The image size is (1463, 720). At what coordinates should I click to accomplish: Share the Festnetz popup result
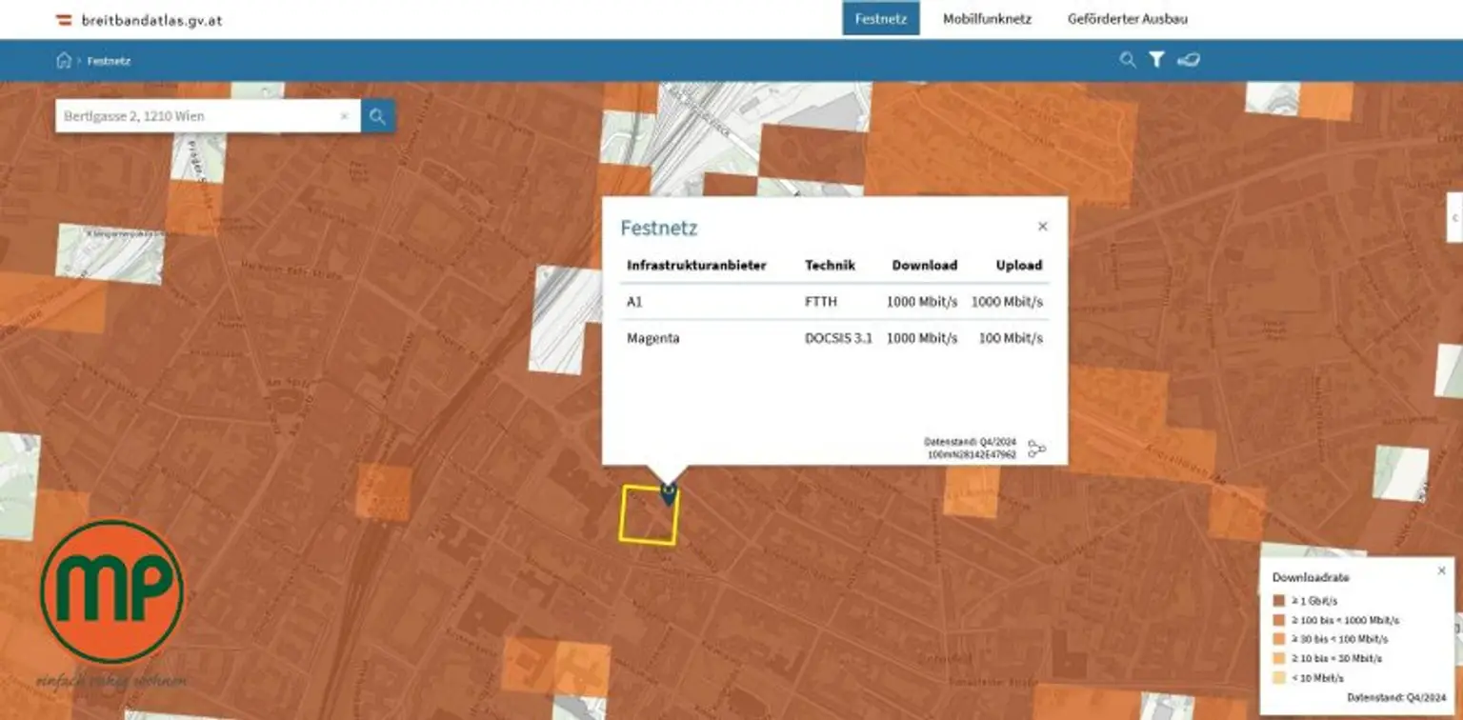(x=1037, y=449)
